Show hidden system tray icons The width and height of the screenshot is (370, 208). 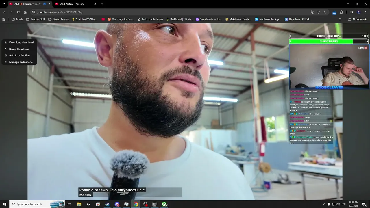pos(324,204)
